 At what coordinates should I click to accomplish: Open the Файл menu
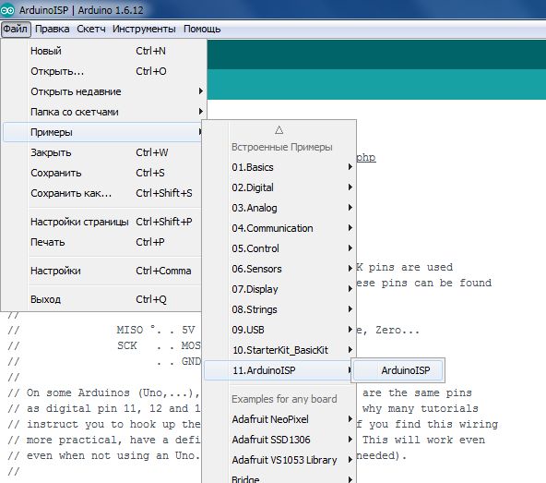coord(16,29)
